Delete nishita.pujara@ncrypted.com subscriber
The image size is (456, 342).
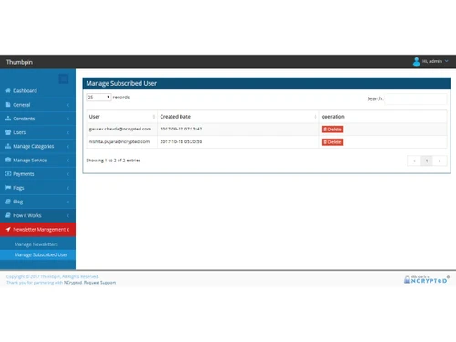pyautogui.click(x=332, y=142)
